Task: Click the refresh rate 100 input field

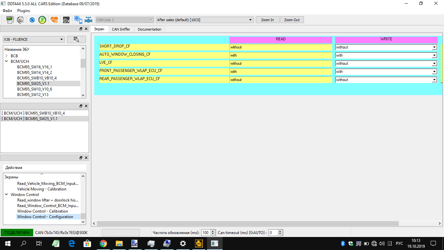Action: coord(206,233)
